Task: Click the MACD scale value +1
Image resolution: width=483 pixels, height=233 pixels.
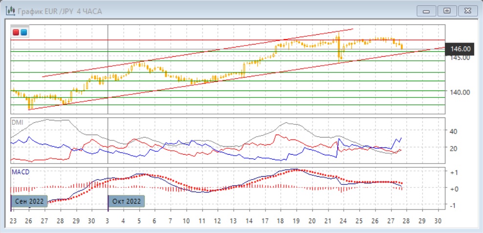Action: coord(454,172)
